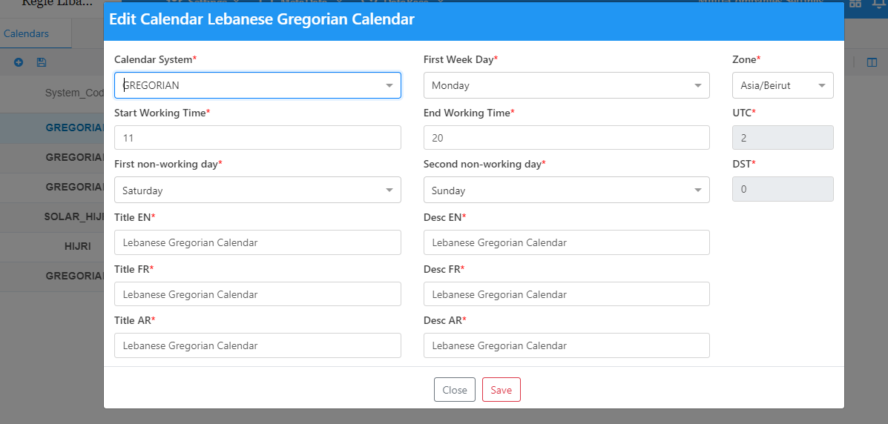Expand the First Week Day dropdown
Image resolution: width=888 pixels, height=424 pixels.
click(566, 85)
